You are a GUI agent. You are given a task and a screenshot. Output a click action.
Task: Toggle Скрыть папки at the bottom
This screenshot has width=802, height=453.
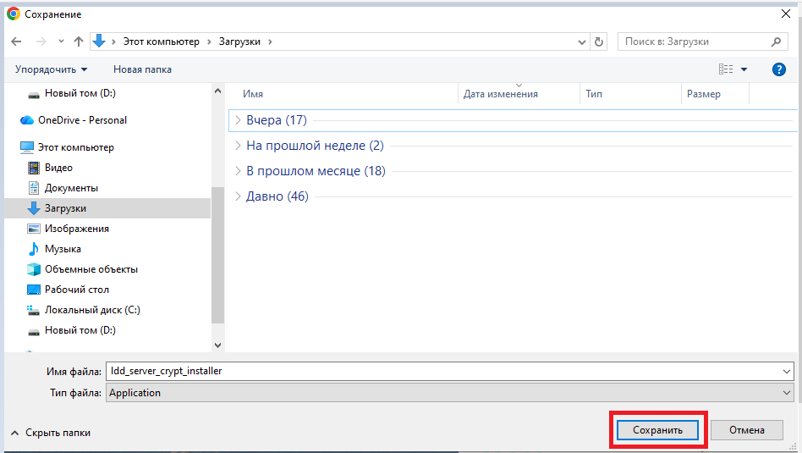51,433
